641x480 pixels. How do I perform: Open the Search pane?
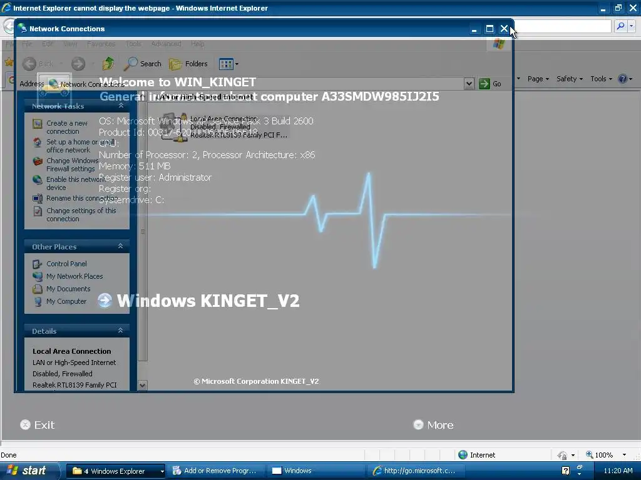pos(143,64)
